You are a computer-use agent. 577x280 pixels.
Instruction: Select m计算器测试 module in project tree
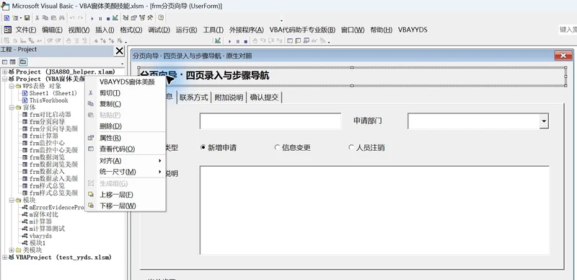(x=47, y=229)
